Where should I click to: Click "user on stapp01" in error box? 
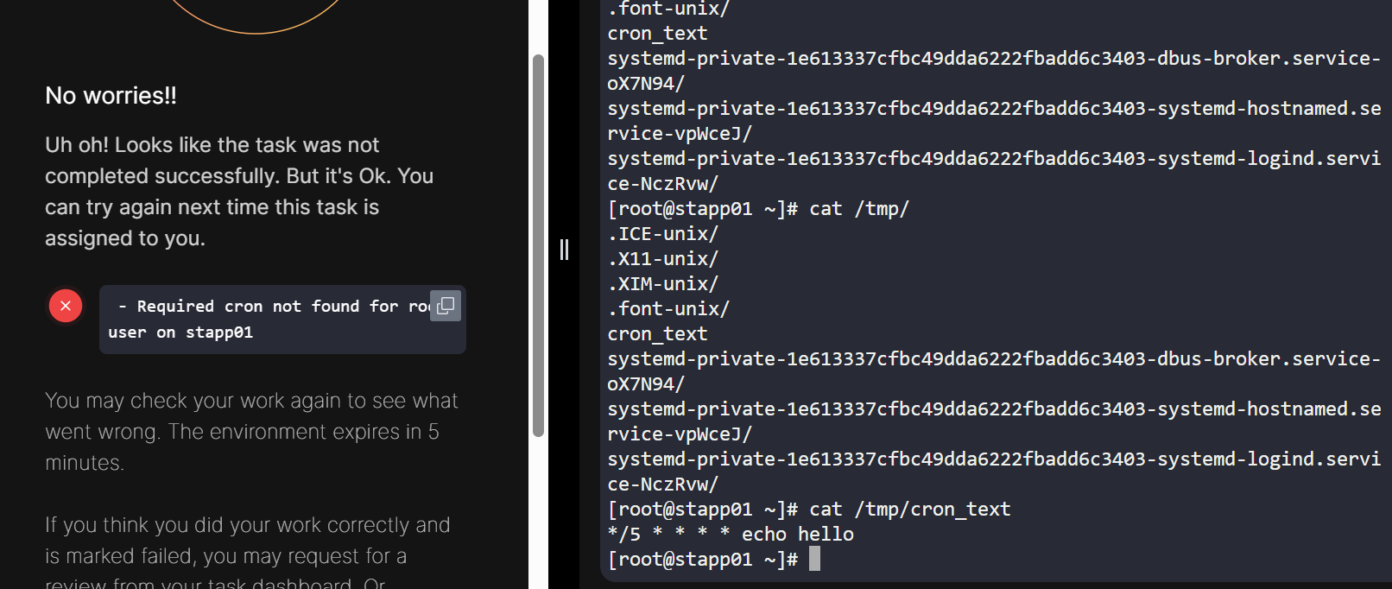point(180,332)
